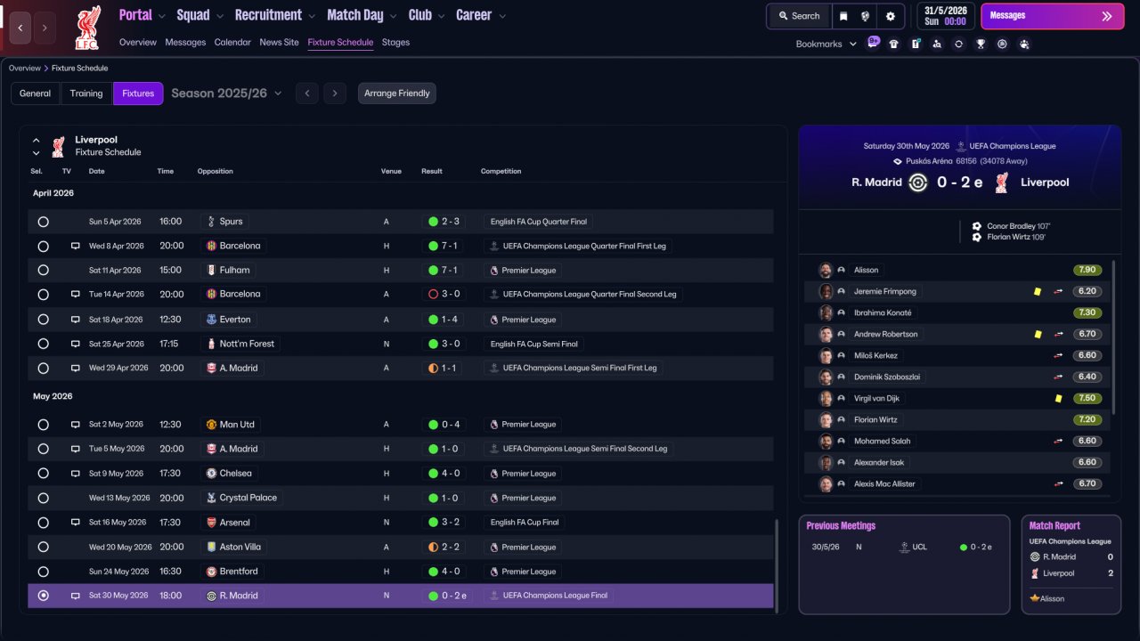
Task: Select the Training tab
Action: pos(86,93)
